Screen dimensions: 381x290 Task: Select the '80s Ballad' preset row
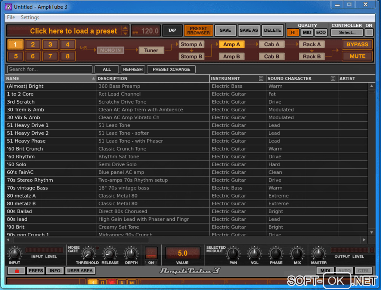186,211
